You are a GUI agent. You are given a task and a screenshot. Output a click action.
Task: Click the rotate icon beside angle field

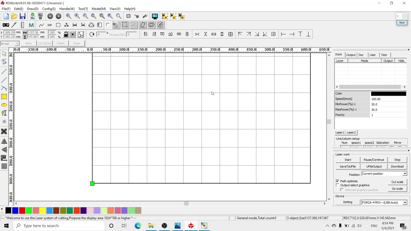coord(92,34)
